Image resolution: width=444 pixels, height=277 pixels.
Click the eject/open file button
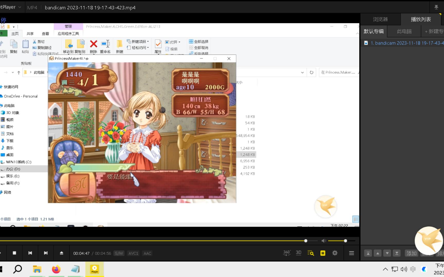coord(61,253)
